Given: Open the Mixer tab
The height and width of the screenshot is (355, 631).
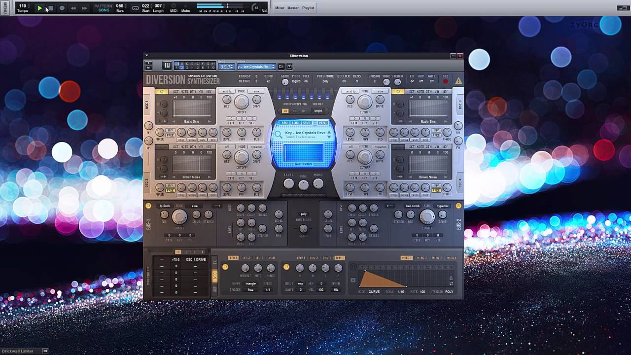Looking at the screenshot, I should point(280,8).
